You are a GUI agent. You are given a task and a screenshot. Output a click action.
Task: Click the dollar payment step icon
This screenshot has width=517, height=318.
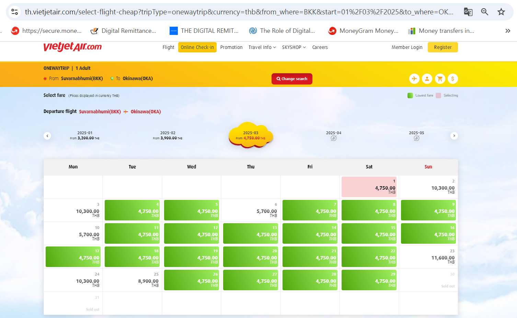tap(453, 79)
